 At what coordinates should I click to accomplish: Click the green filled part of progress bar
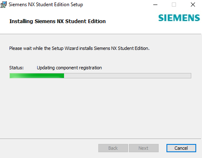[37, 75]
